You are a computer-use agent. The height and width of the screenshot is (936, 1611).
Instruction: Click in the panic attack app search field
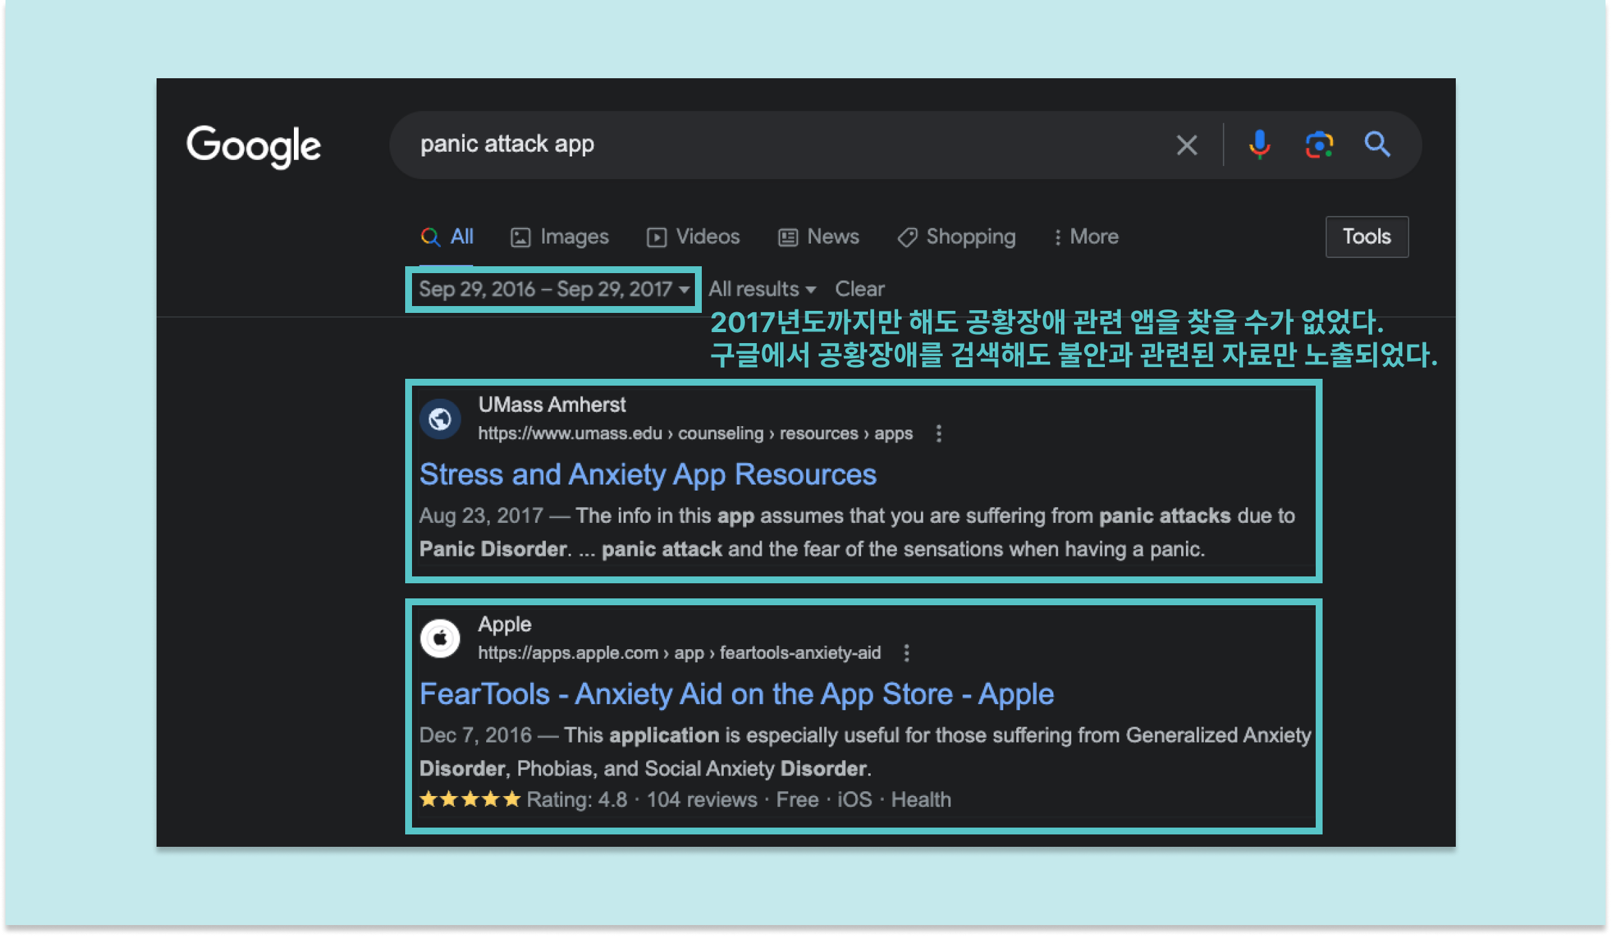pos(755,145)
